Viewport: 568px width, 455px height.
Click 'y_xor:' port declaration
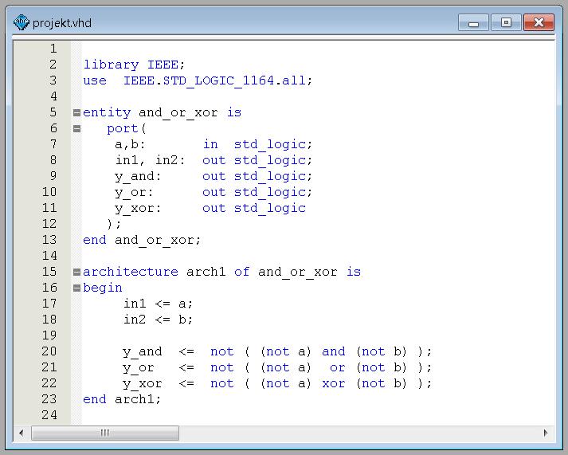(x=138, y=208)
